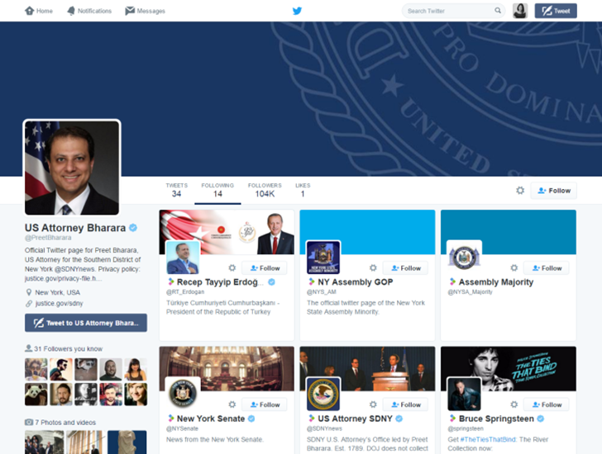The image size is (602, 454).
Task: Open Notifications in top bar
Action: click(89, 11)
